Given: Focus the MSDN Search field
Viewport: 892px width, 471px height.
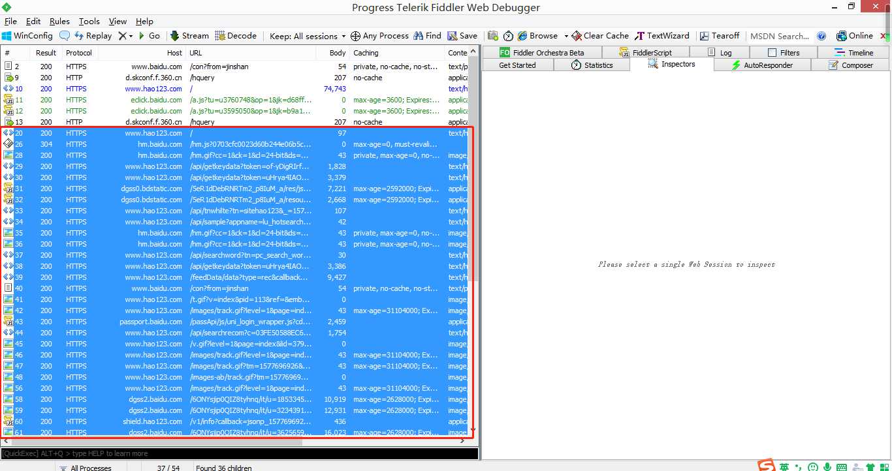Looking at the screenshot, I should (780, 36).
